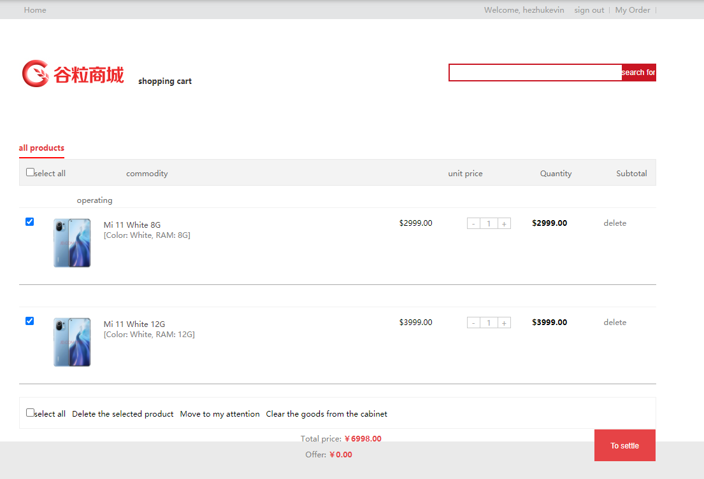Tick the bottom select all checkbox
Image resolution: width=704 pixels, height=479 pixels.
30,412
